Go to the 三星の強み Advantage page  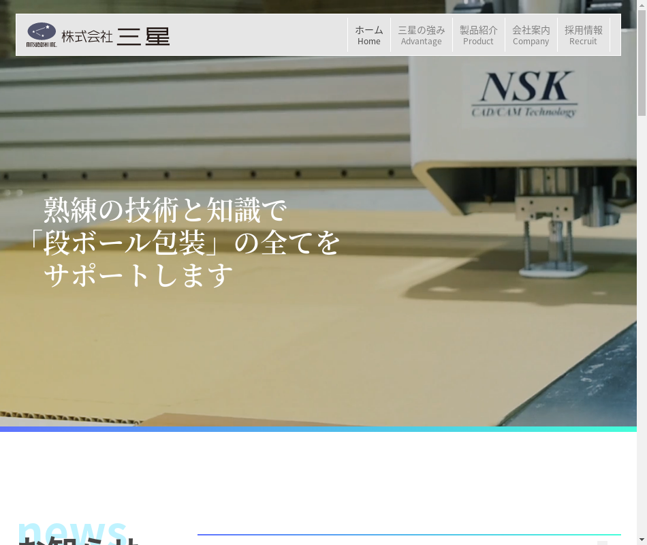coord(421,35)
